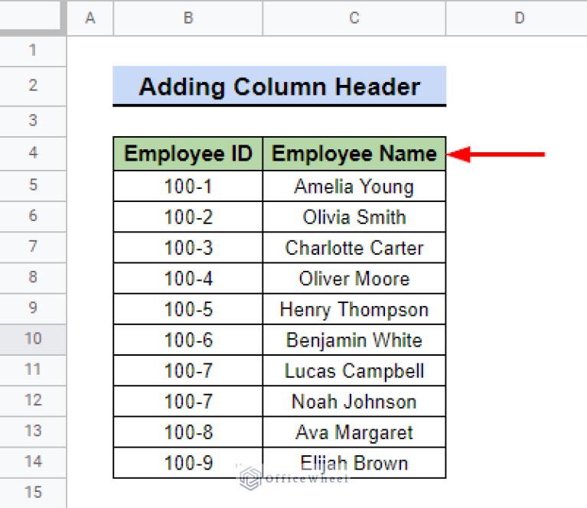Viewport: 587px width, 508px height.
Task: Select row 7 header
Action: (33, 247)
